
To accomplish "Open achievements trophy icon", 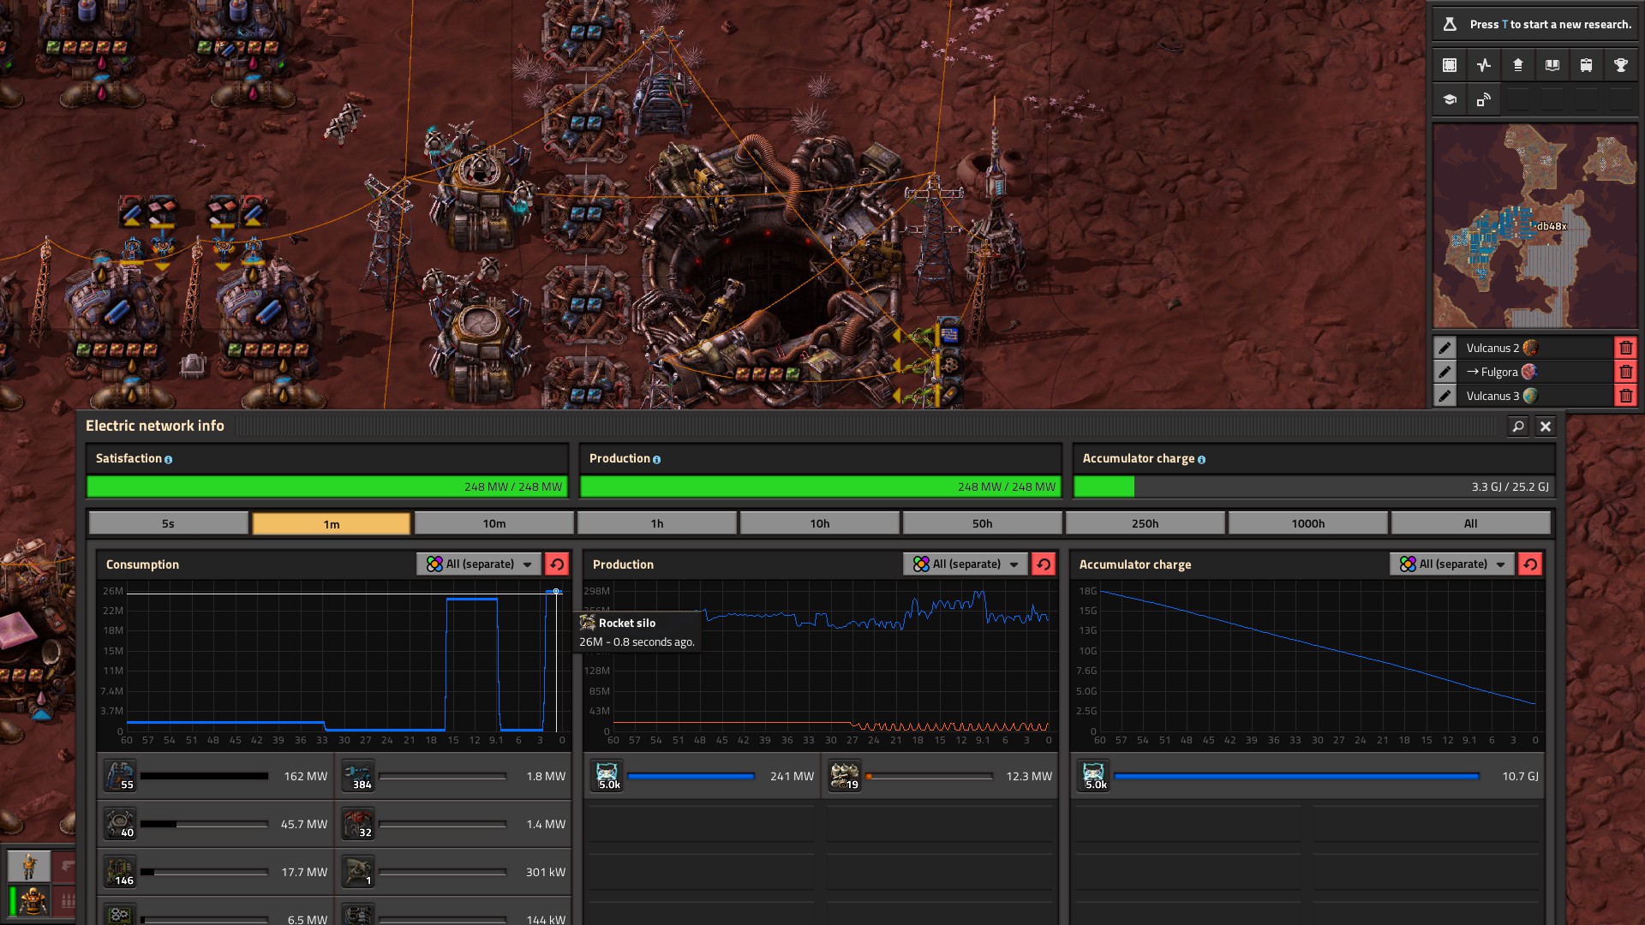I will tap(1620, 65).
